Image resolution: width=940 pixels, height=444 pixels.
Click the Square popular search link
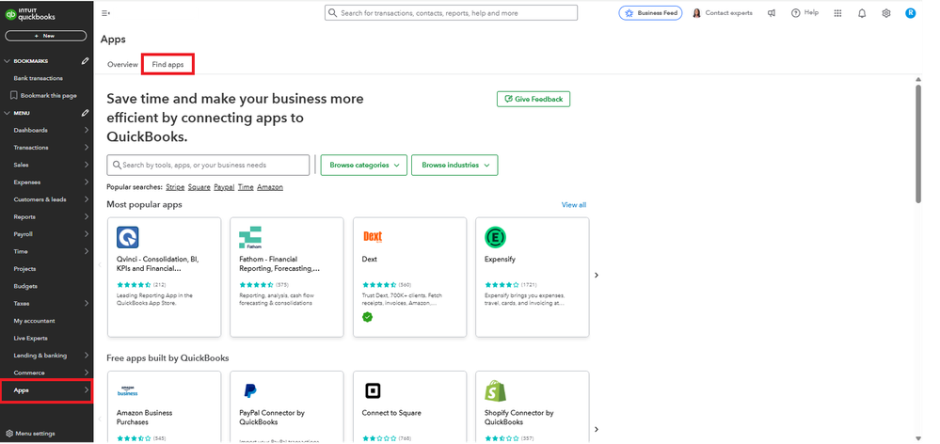click(199, 187)
